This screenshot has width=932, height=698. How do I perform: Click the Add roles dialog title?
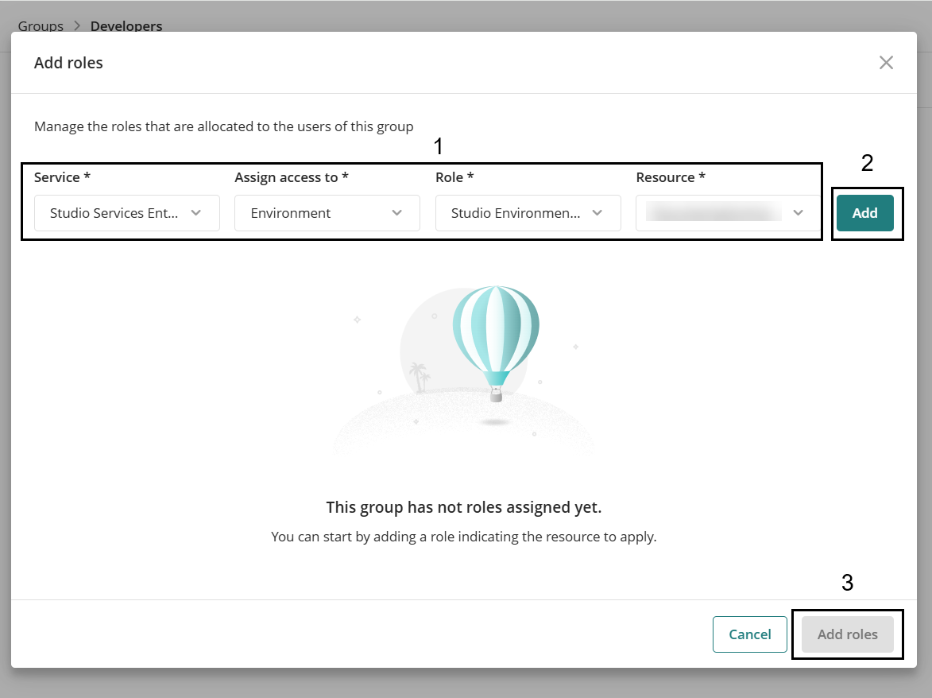[x=68, y=63]
